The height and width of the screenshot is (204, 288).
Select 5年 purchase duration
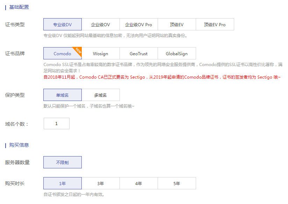point(177,183)
